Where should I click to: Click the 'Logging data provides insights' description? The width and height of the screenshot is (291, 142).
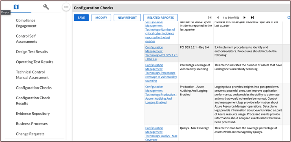(x=248, y=105)
